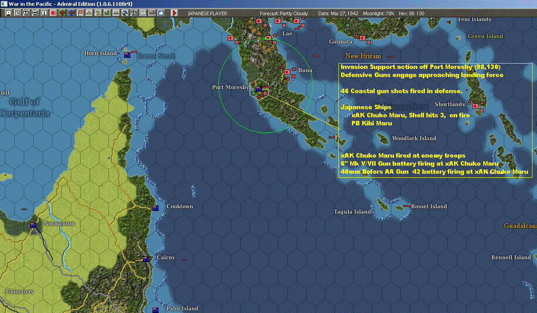Click the anchor symbol left of Gasmata base
The height and width of the screenshot is (313, 537).
click(x=356, y=35)
